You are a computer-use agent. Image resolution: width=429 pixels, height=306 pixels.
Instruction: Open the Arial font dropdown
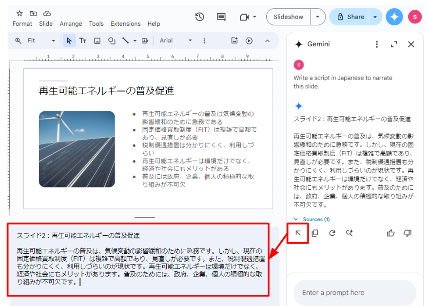click(x=176, y=41)
